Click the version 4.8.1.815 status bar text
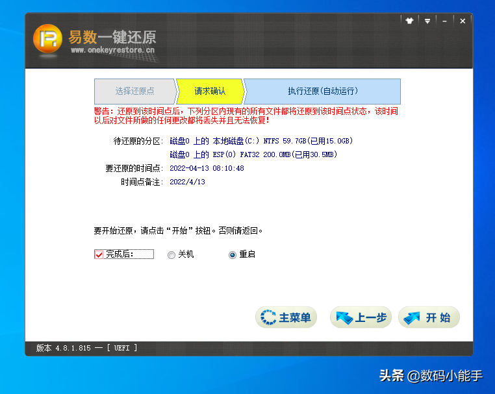This screenshot has width=495, height=394. 62,348
